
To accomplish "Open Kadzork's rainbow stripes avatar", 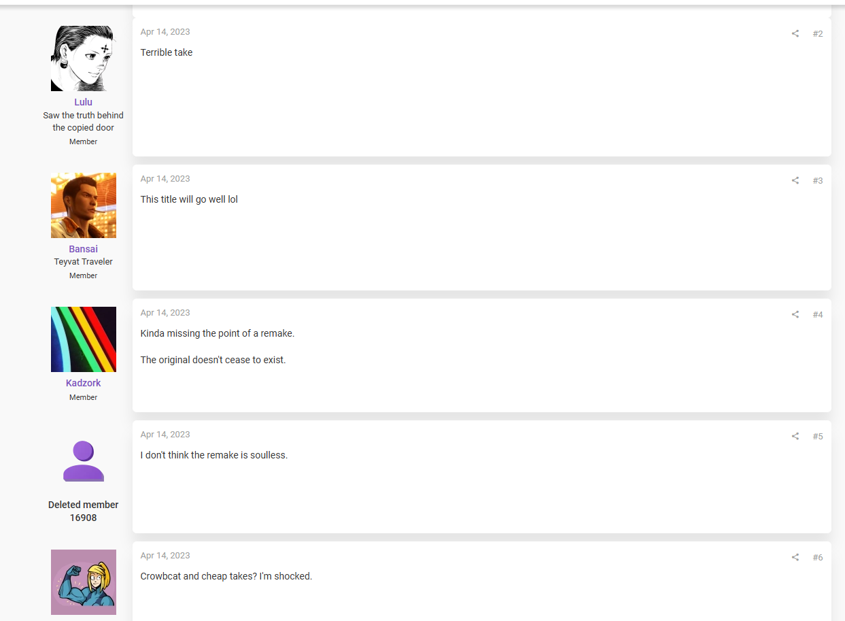I will [84, 339].
